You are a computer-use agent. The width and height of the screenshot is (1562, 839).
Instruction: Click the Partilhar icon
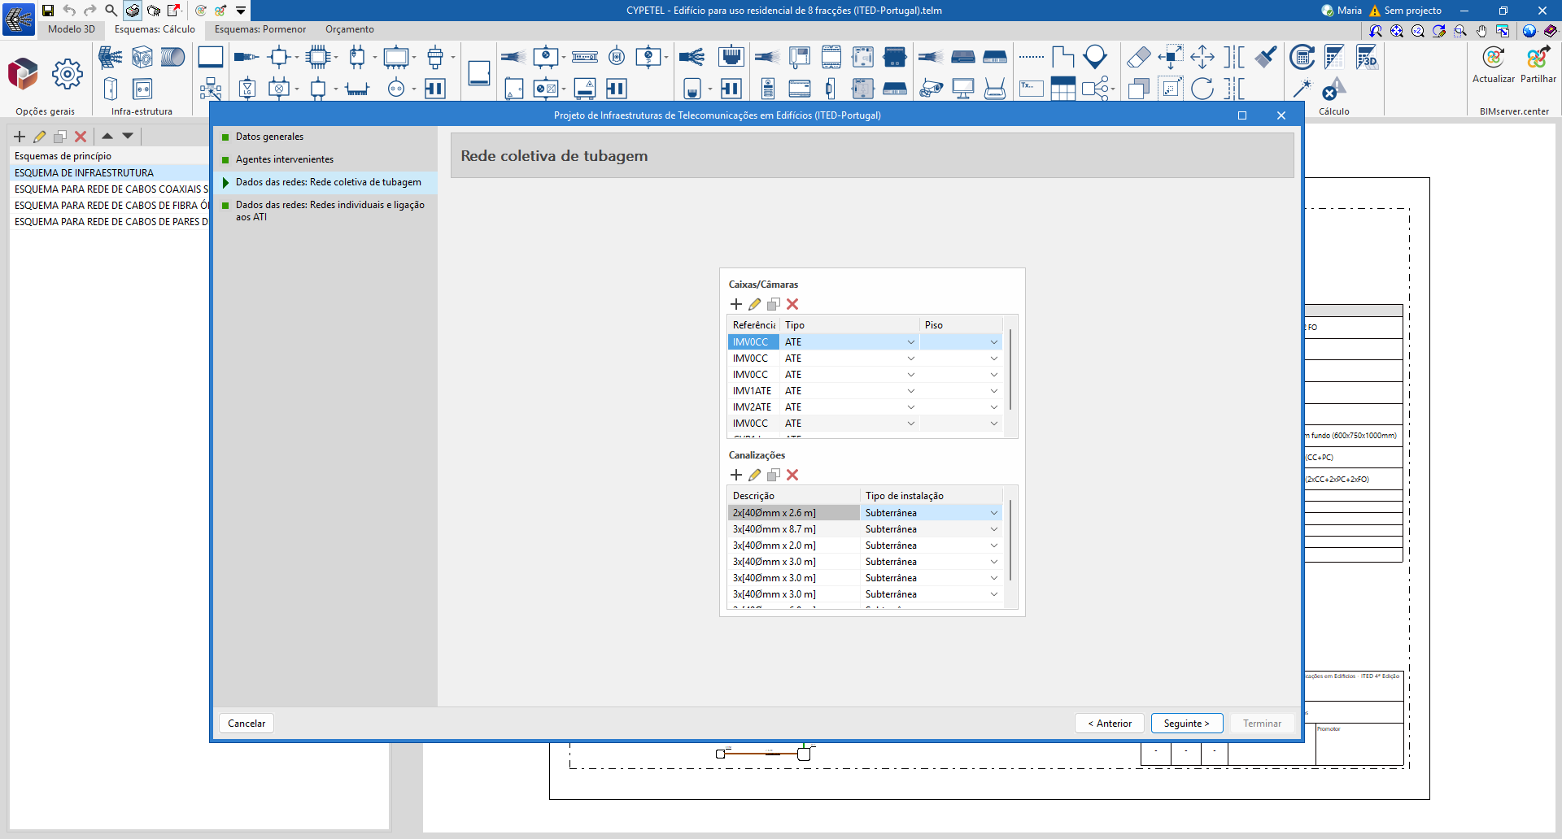tap(1538, 59)
